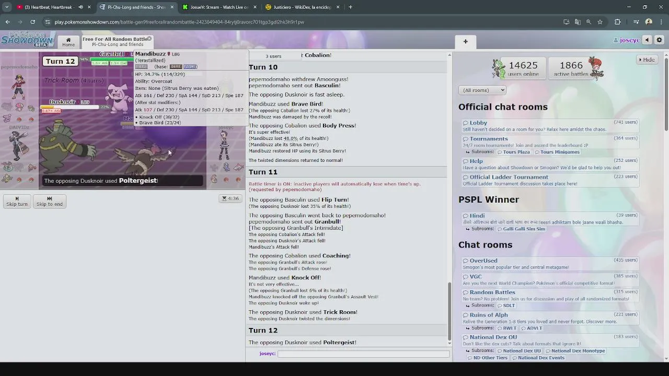The image size is (669, 376).
Task: Open the All rooms filter dropdown
Action: (x=482, y=90)
